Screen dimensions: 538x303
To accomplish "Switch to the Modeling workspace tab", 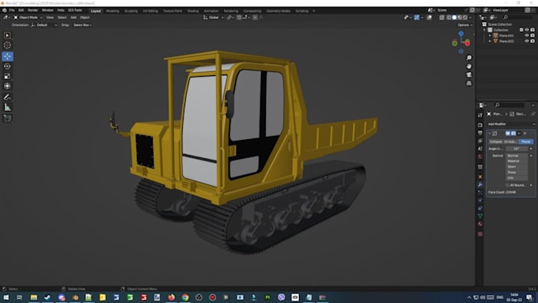I will [x=112, y=11].
